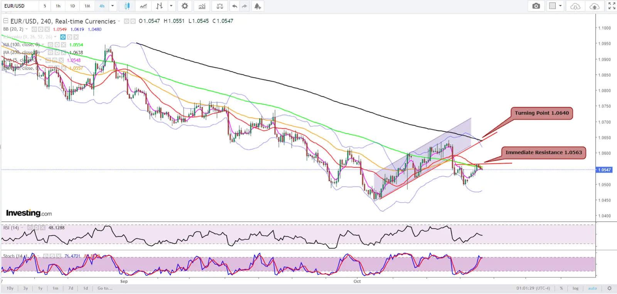Delete the MA (100) indicator

(64, 45)
